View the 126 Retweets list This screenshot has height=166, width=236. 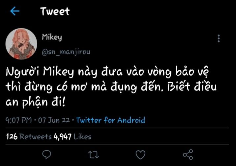(x=29, y=136)
